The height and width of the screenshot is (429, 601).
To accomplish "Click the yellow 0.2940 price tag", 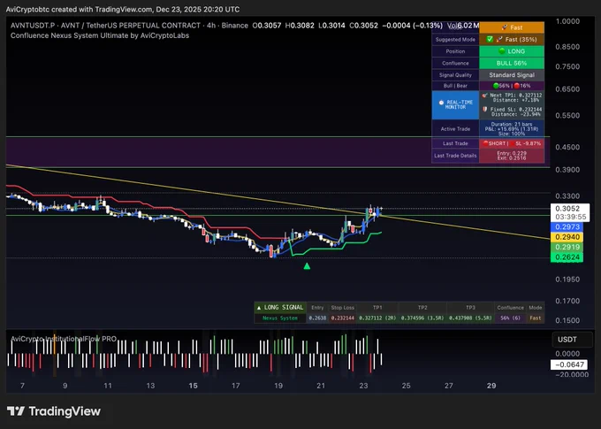I will coord(567,237).
